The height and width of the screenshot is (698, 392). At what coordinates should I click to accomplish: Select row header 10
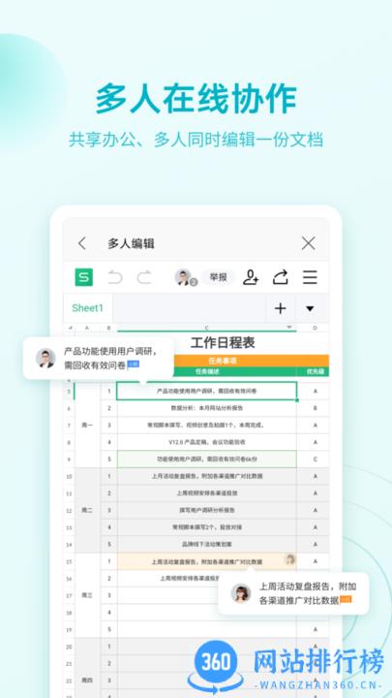(x=69, y=476)
